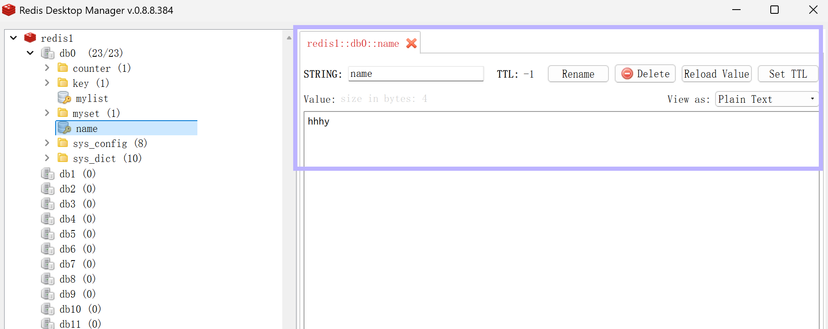This screenshot has height=329, width=828.
Task: Click the myset folder icon
Action: pyautogui.click(x=63, y=113)
